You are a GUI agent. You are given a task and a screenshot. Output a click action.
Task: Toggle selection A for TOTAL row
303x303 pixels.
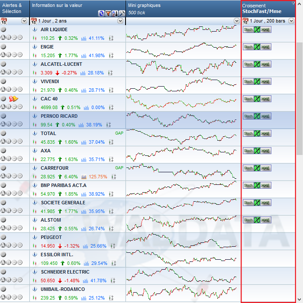pyautogui.click(x=3, y=141)
